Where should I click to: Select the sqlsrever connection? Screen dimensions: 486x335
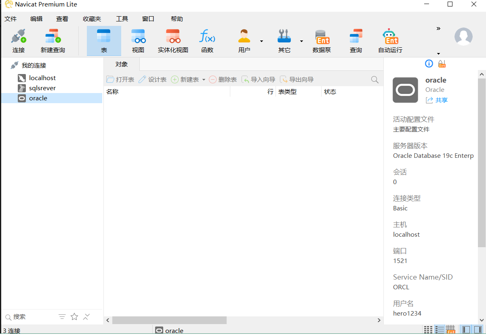point(42,88)
